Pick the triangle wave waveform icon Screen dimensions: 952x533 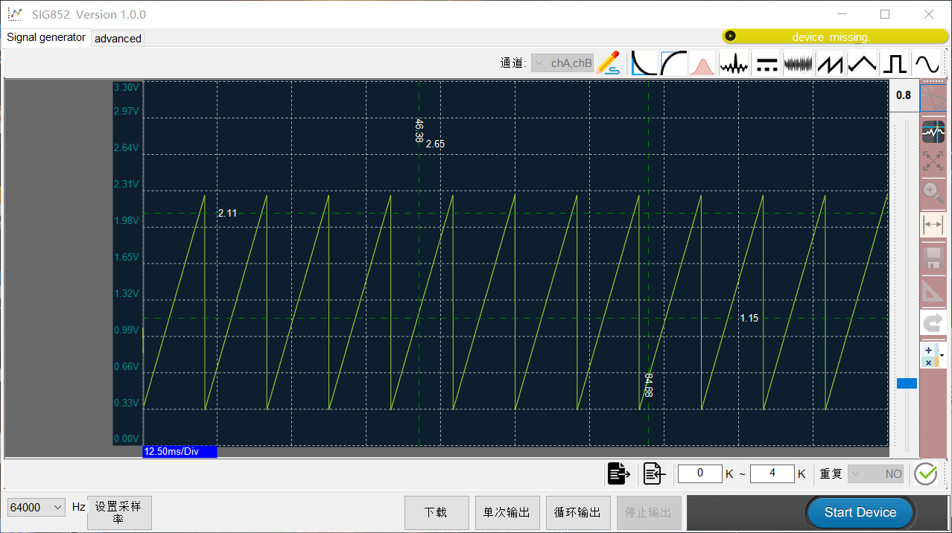point(862,63)
